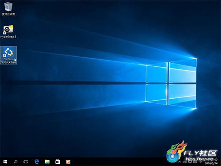Click empty taskbar area between apps and tray
Viewport: 221px width, 166px height.
click(x=118, y=162)
